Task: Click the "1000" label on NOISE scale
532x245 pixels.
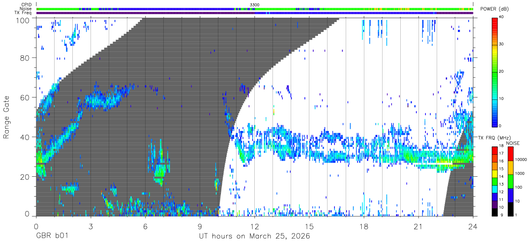Action: pyautogui.click(x=520, y=173)
